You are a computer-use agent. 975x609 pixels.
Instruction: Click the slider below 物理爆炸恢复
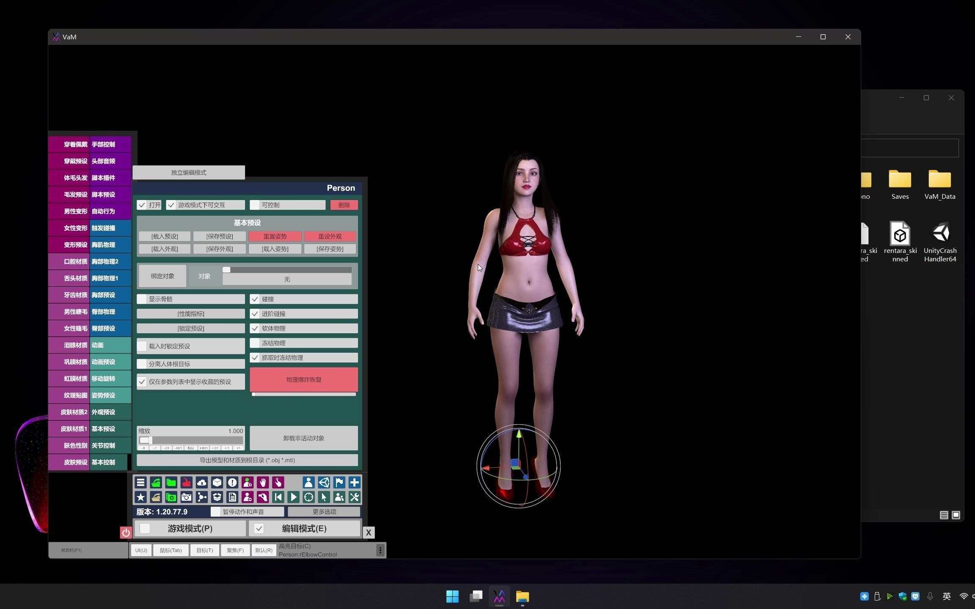304,394
